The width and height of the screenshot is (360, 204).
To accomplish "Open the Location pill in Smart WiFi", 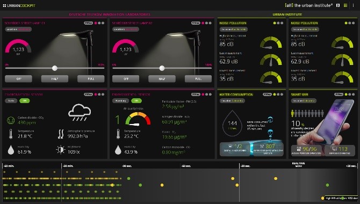I will [x=304, y=101].
